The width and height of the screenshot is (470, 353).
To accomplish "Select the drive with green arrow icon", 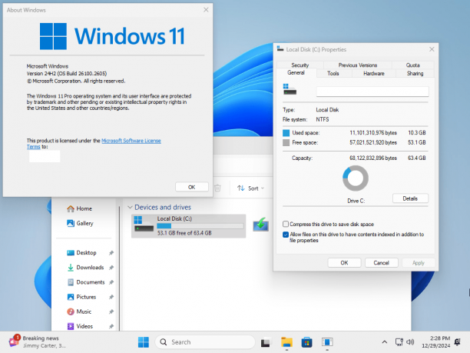I will (x=260, y=225).
